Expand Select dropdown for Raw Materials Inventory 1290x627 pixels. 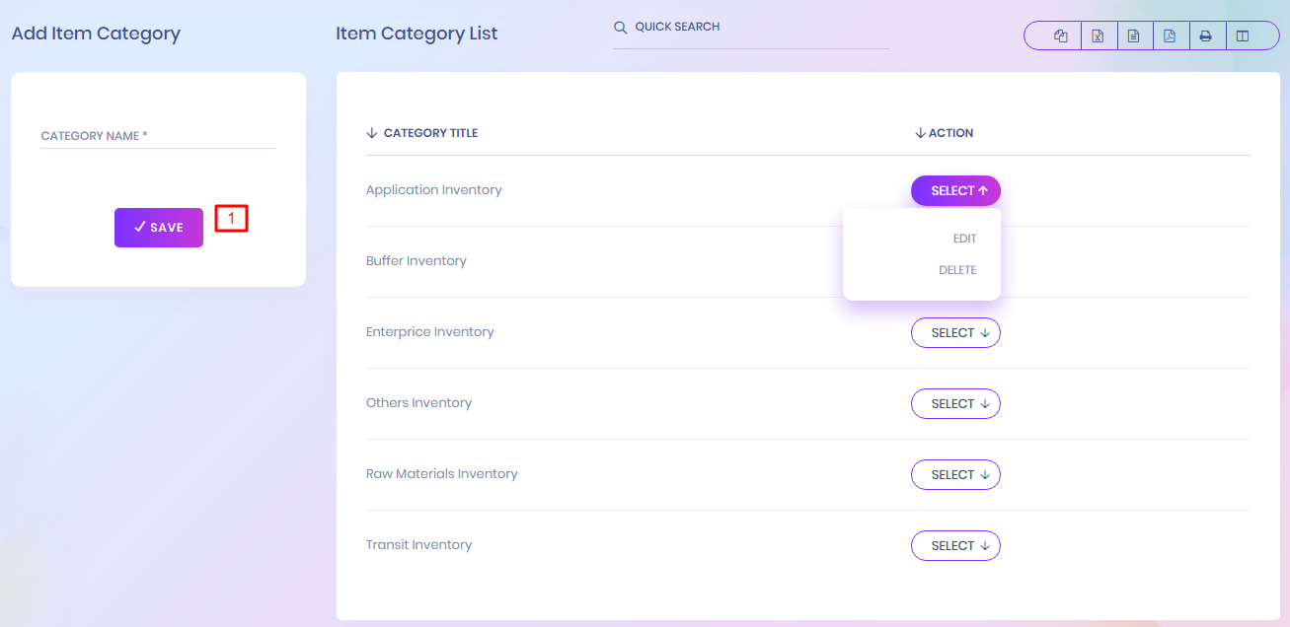(x=955, y=475)
